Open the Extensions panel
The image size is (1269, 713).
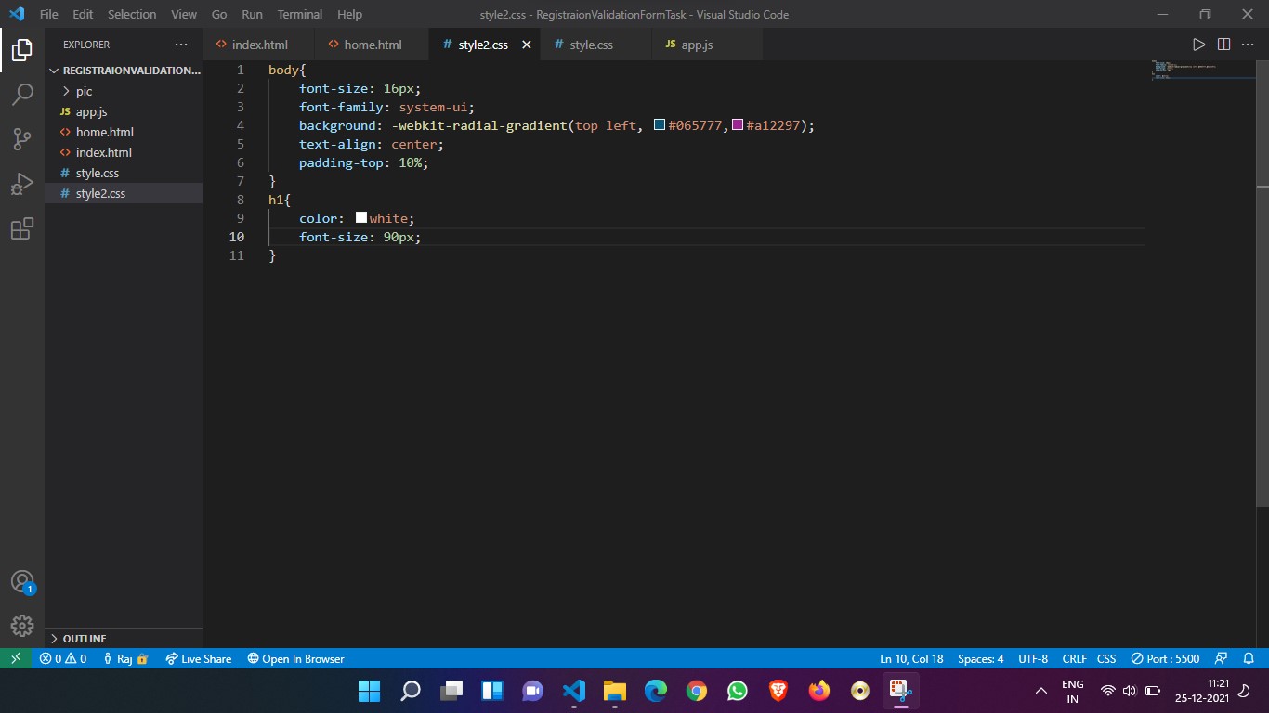click(22, 228)
